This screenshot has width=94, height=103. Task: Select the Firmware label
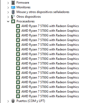(23, 3)
